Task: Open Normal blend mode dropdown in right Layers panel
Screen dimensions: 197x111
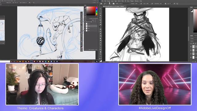Action: [x=194, y=41]
